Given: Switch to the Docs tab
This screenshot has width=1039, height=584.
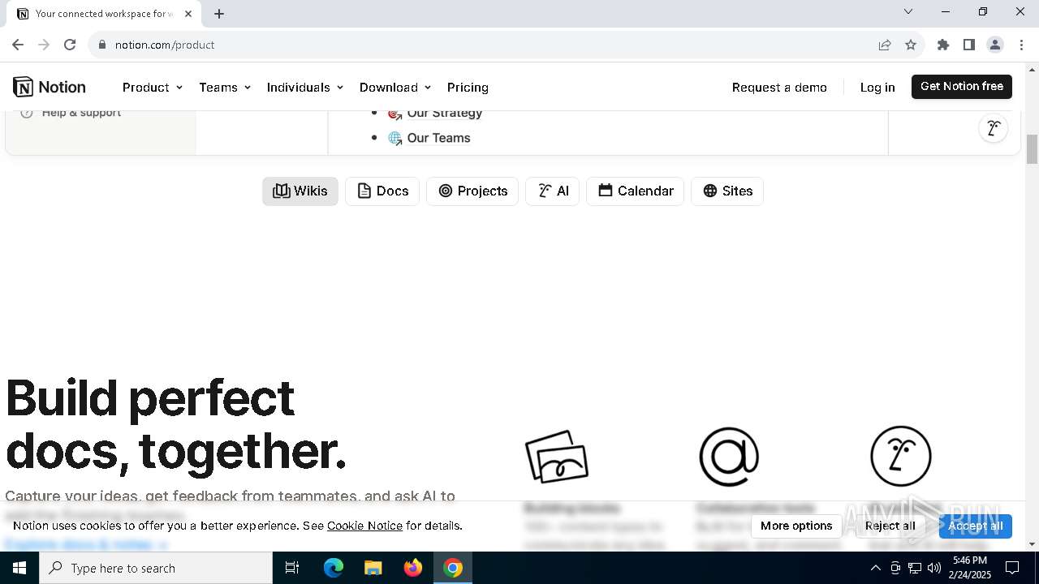Looking at the screenshot, I should click(382, 191).
